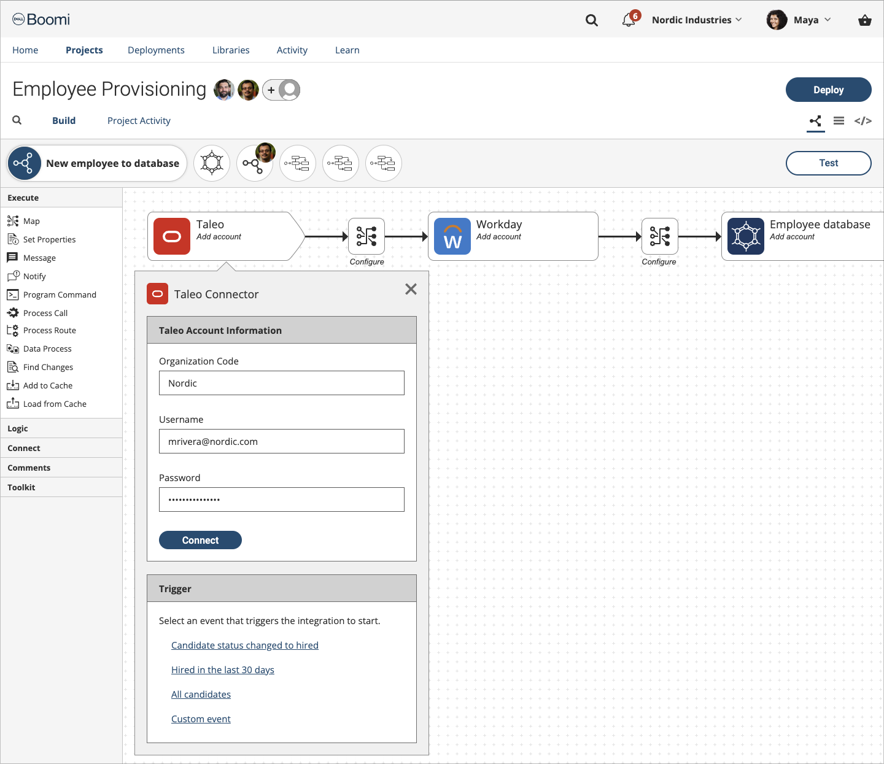Click Password field
Image resolution: width=884 pixels, height=764 pixels.
282,500
